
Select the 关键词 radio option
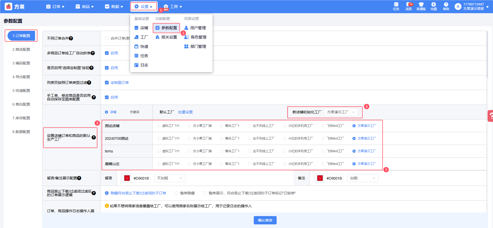(x=126, y=112)
